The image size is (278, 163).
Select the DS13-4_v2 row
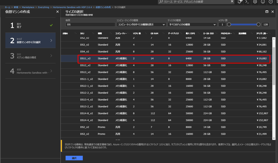click(167, 100)
